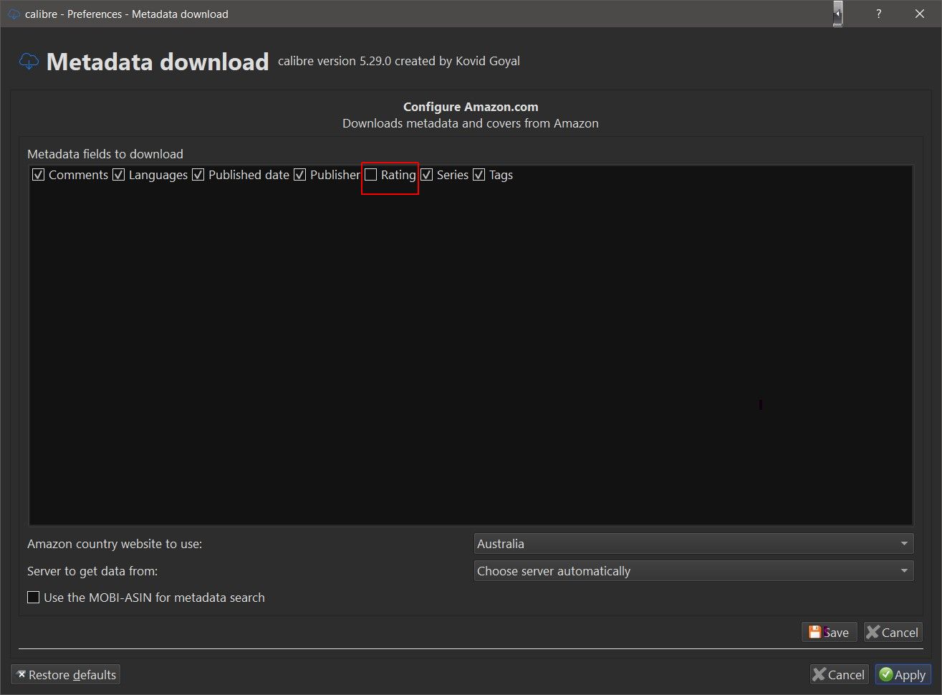Click Restore defaults

point(66,675)
